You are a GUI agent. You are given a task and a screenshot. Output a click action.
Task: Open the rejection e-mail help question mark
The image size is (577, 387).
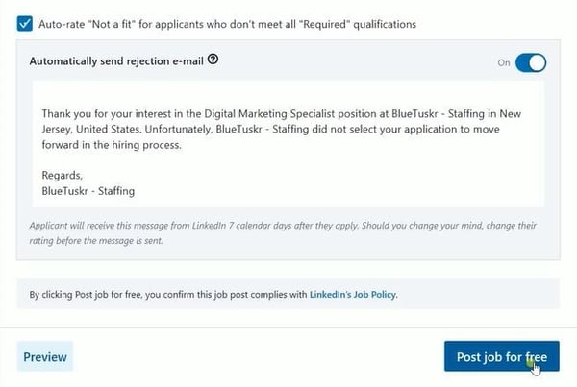[213, 60]
